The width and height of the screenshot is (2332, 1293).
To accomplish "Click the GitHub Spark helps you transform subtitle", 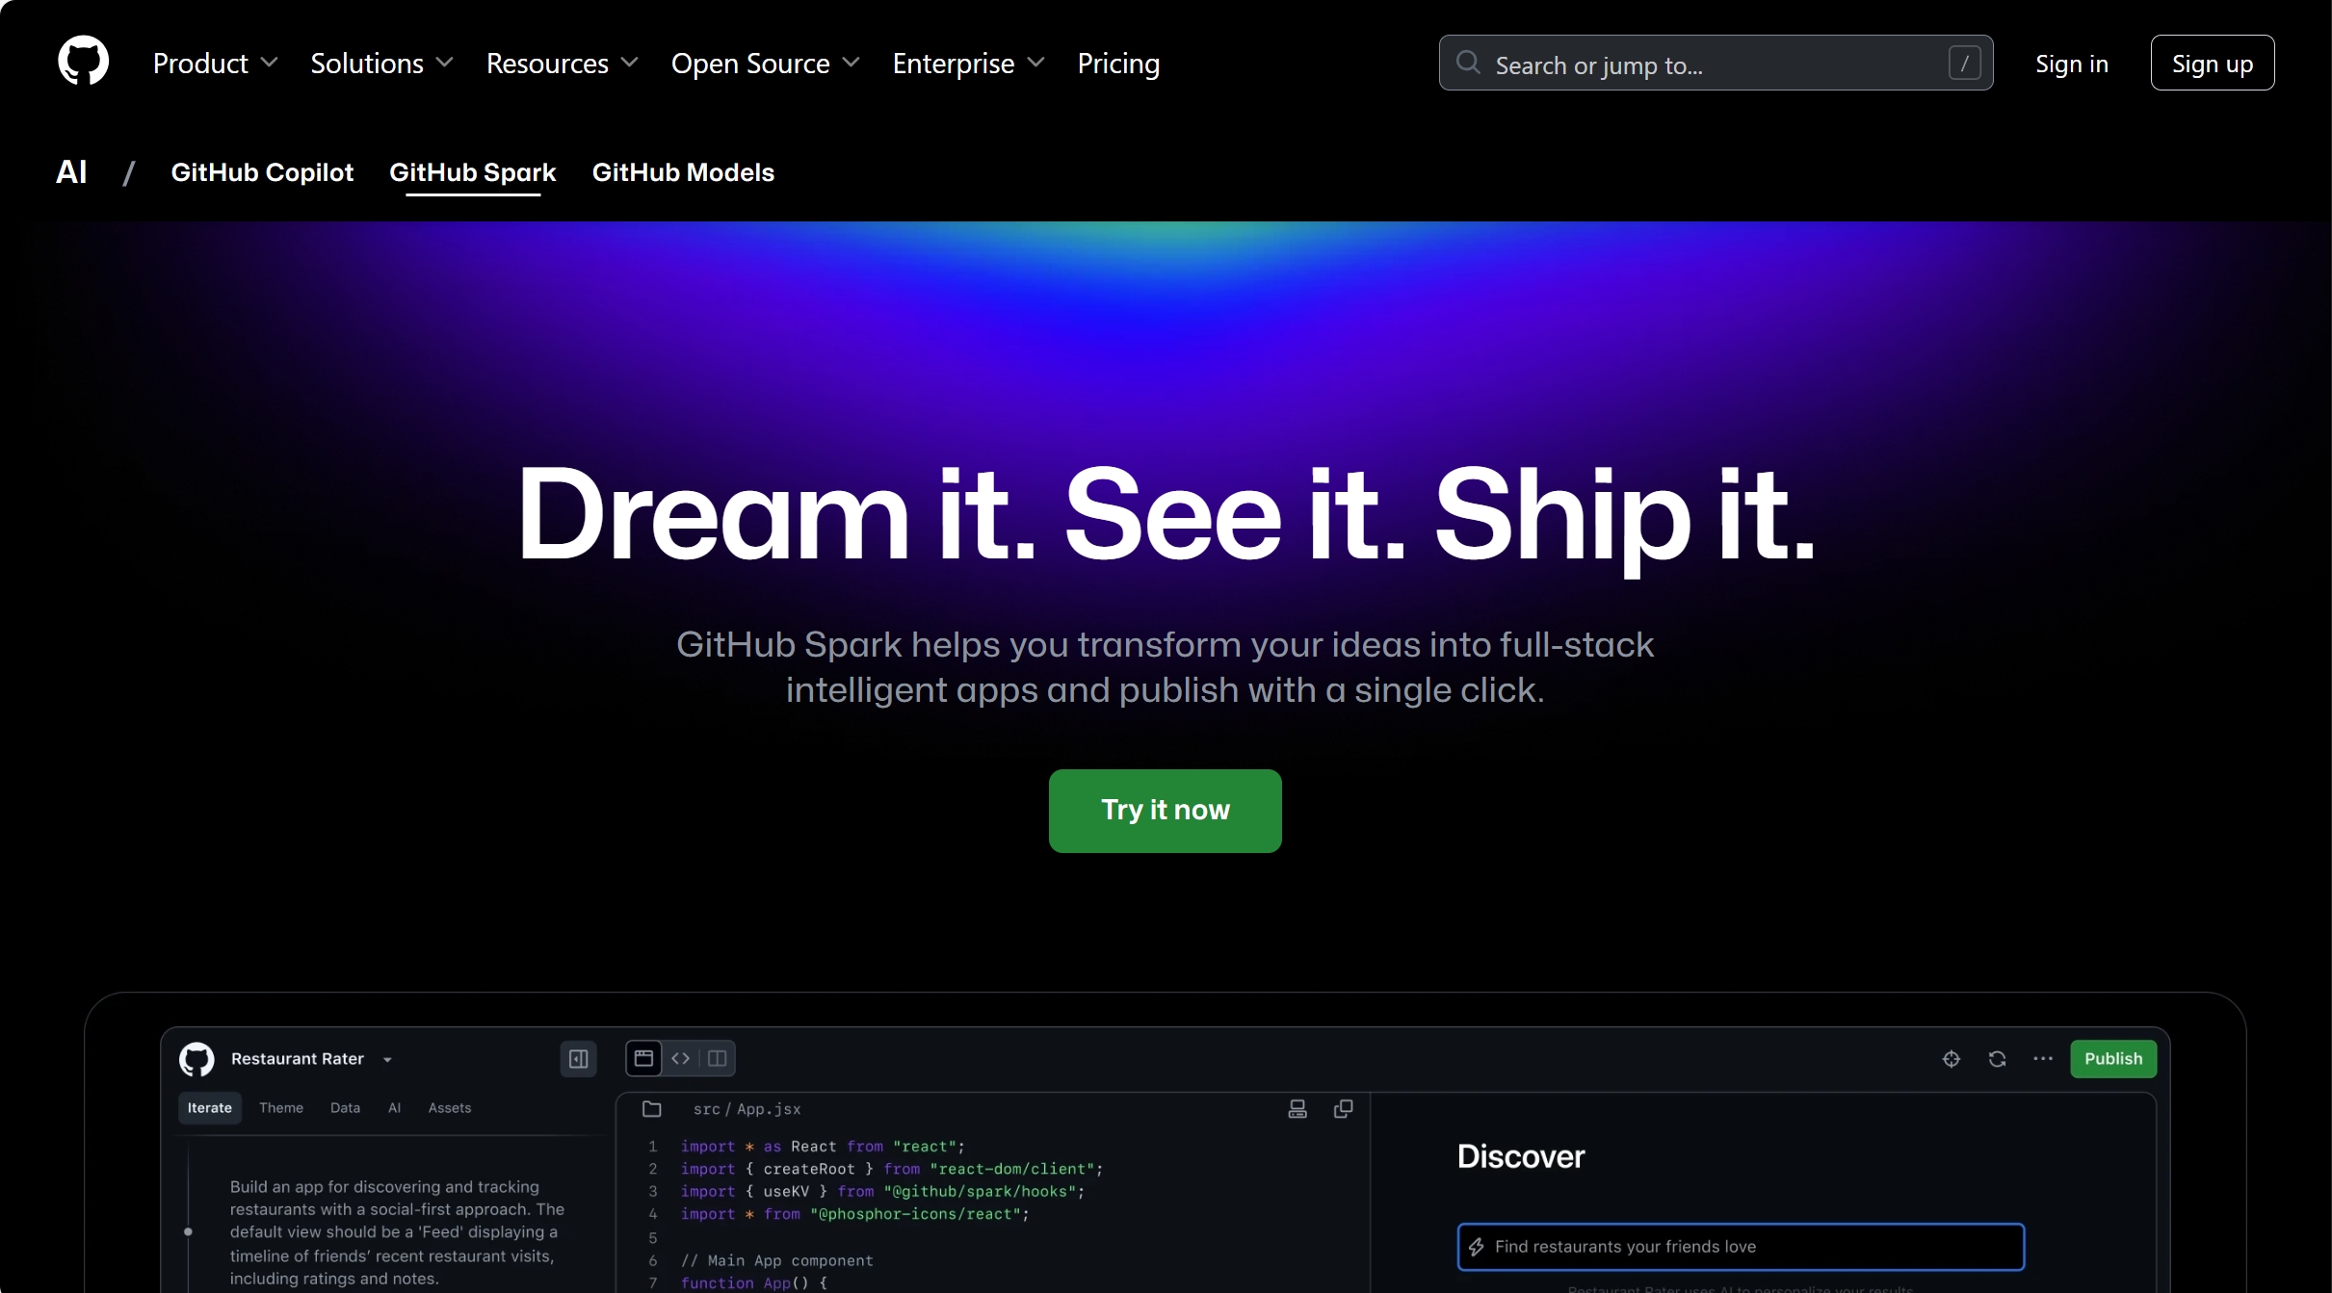I will (x=1166, y=667).
